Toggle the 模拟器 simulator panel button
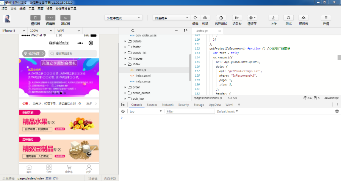Screen dimensions: 341x181 pyautogui.click(x=35, y=18)
